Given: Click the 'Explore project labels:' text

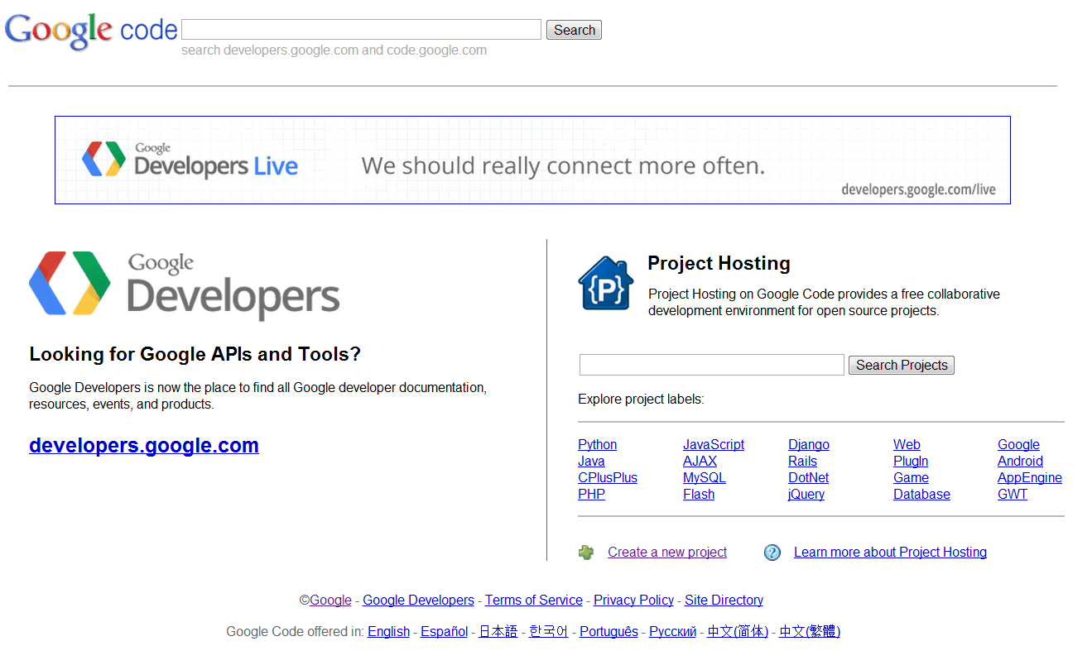Looking at the screenshot, I should click(641, 400).
